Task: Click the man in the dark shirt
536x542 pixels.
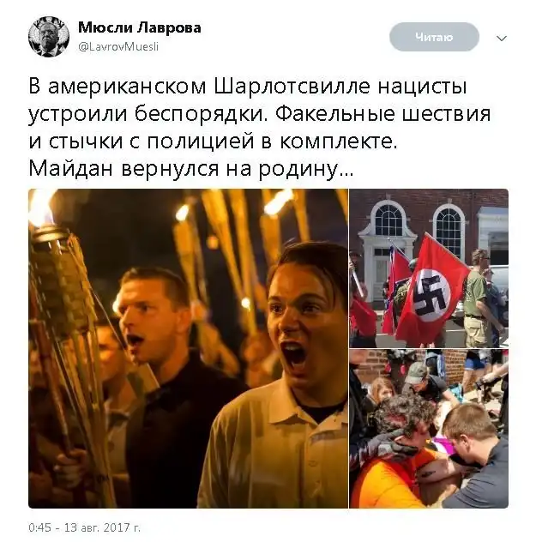Action: [x=166, y=380]
